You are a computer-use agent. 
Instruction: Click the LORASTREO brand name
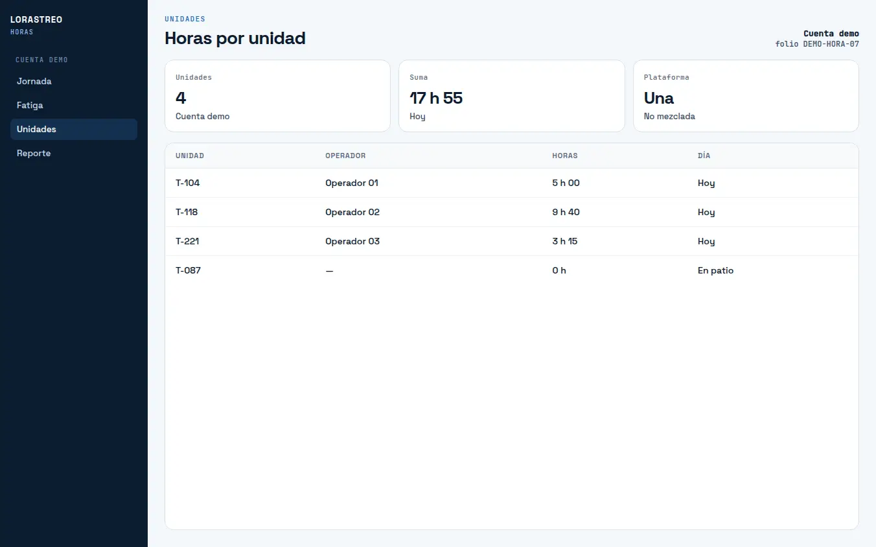tap(36, 19)
